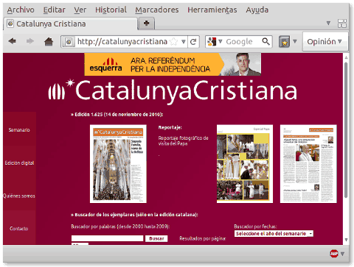The height and width of the screenshot is (267, 354).
Task: Click the scrollbar down arrow
Action: [346, 240]
